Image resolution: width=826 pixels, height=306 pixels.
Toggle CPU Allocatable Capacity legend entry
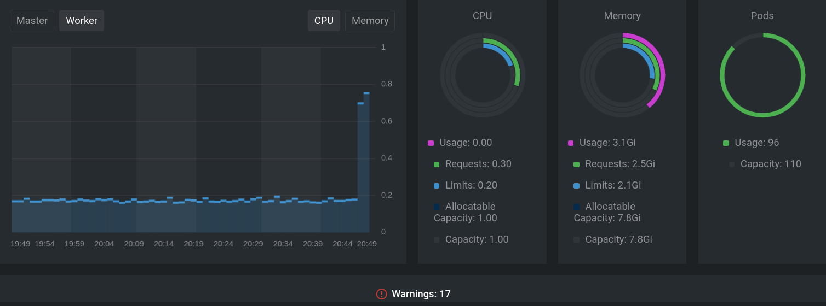tap(437, 207)
